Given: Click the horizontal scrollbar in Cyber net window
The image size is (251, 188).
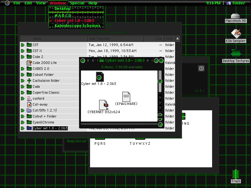Looking at the screenshot, I should pos(119,124).
